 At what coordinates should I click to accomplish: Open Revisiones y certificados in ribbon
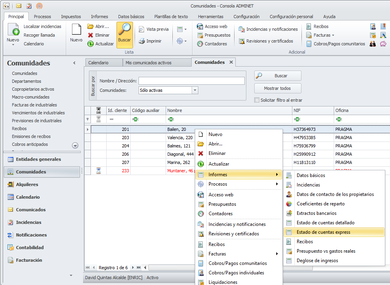tap(266, 41)
